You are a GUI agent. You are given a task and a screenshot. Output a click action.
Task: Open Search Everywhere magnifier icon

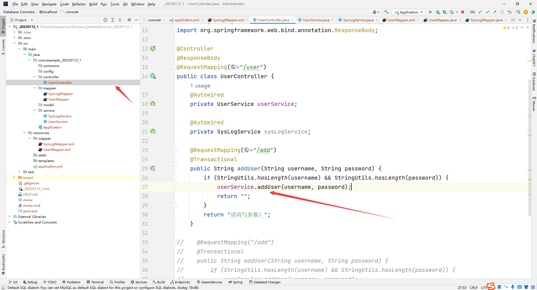(518, 12)
